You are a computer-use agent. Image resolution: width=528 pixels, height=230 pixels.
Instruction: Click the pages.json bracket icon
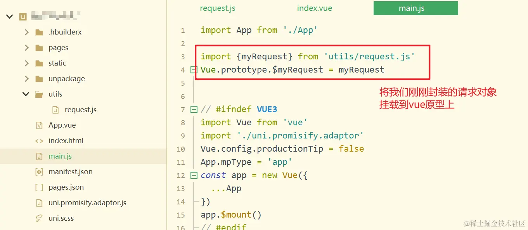pos(39,187)
